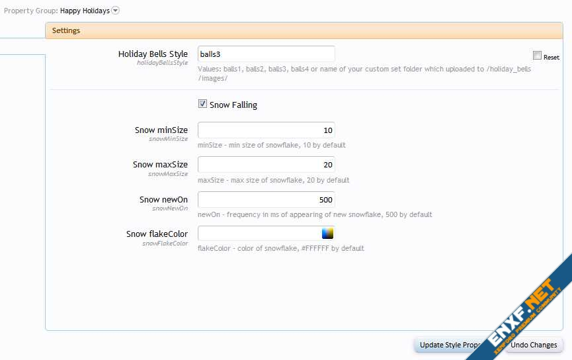Click the Snow flakeColor text input
The image size is (572, 360).
coord(258,234)
